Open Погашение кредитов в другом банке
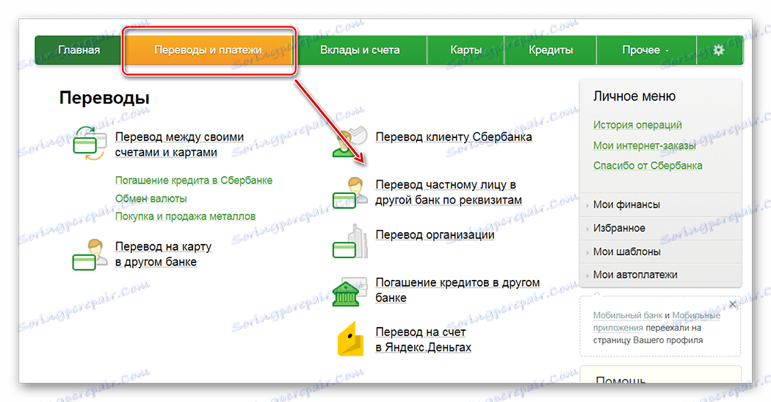The width and height of the screenshot is (771, 402). (x=457, y=290)
